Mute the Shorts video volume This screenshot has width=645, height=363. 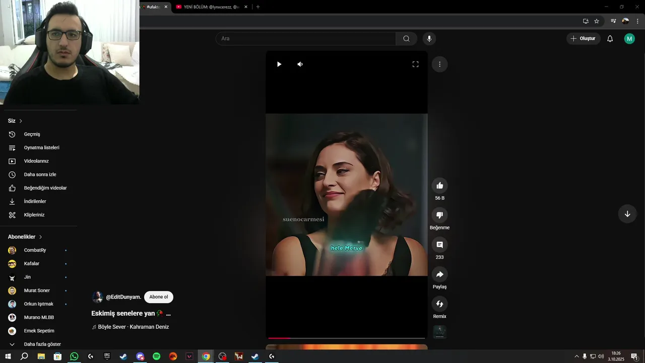pyautogui.click(x=300, y=64)
